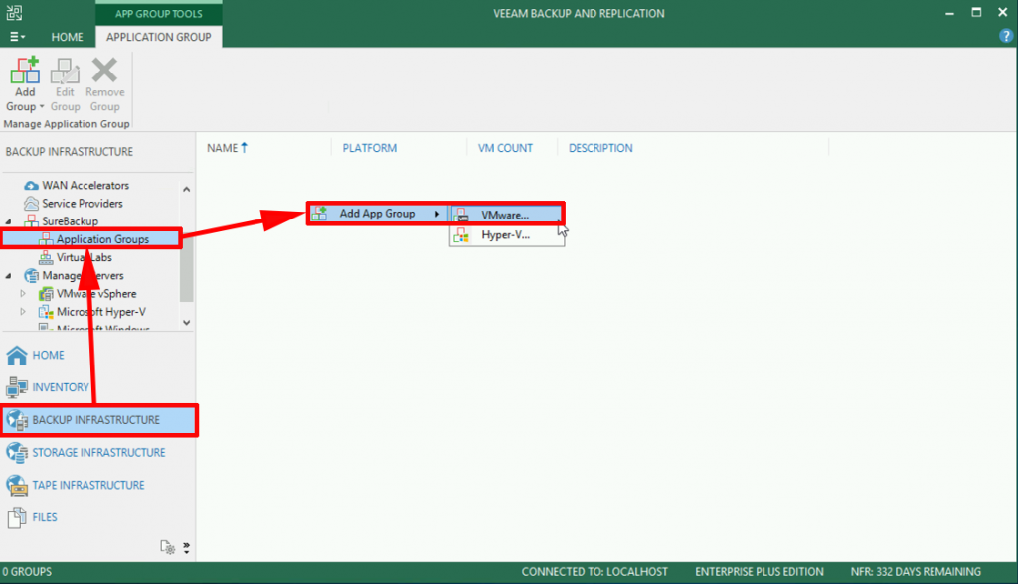1018x584 pixels.
Task: Click the TAPE INFRASTRUCTURE tape icon
Action: pos(18,485)
